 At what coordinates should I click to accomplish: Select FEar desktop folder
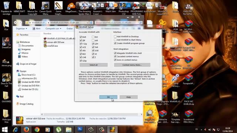[6, 25]
